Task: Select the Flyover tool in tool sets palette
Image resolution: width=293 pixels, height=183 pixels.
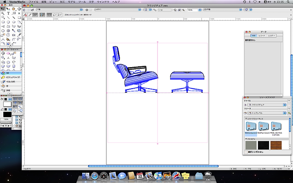Action: click(3, 53)
